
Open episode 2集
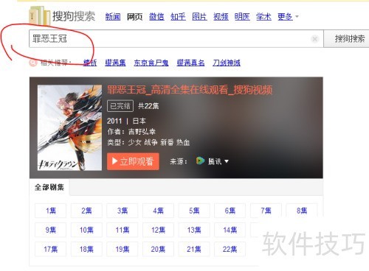click(x=86, y=211)
